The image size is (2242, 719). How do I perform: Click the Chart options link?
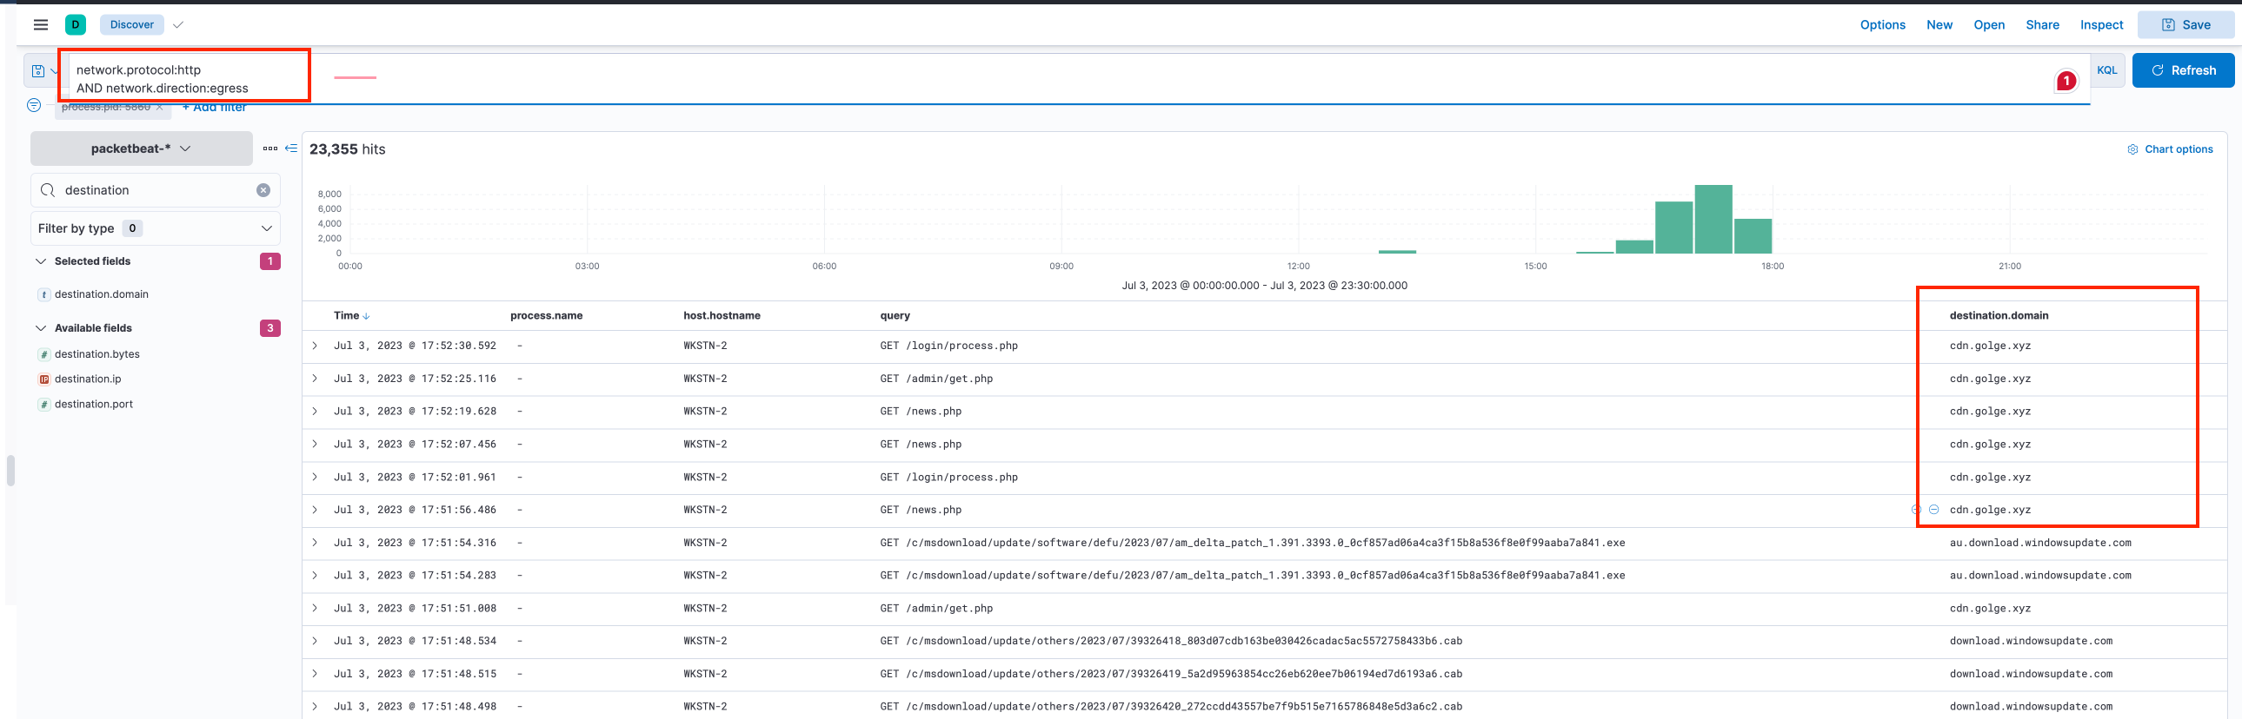[2178, 149]
